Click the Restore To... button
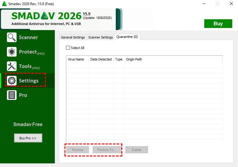Screen dimensions: 238x167 [107, 150]
